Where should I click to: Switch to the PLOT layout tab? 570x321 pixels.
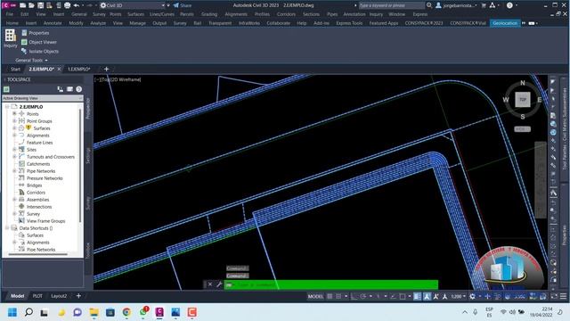(x=37, y=296)
